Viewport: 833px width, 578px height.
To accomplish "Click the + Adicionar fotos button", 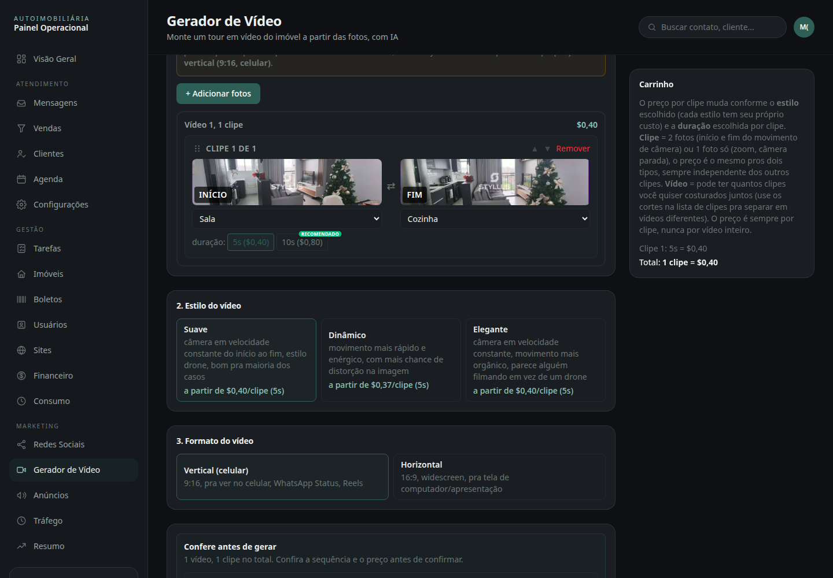I will click(x=218, y=94).
